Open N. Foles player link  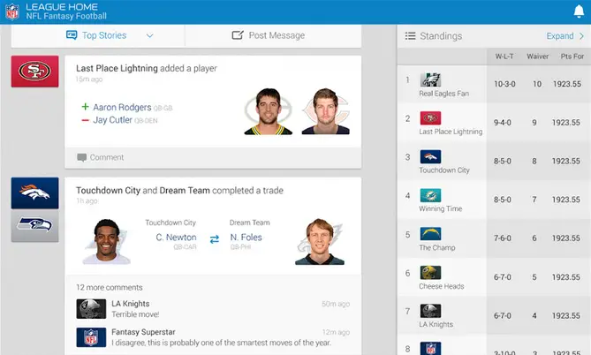[x=246, y=238]
